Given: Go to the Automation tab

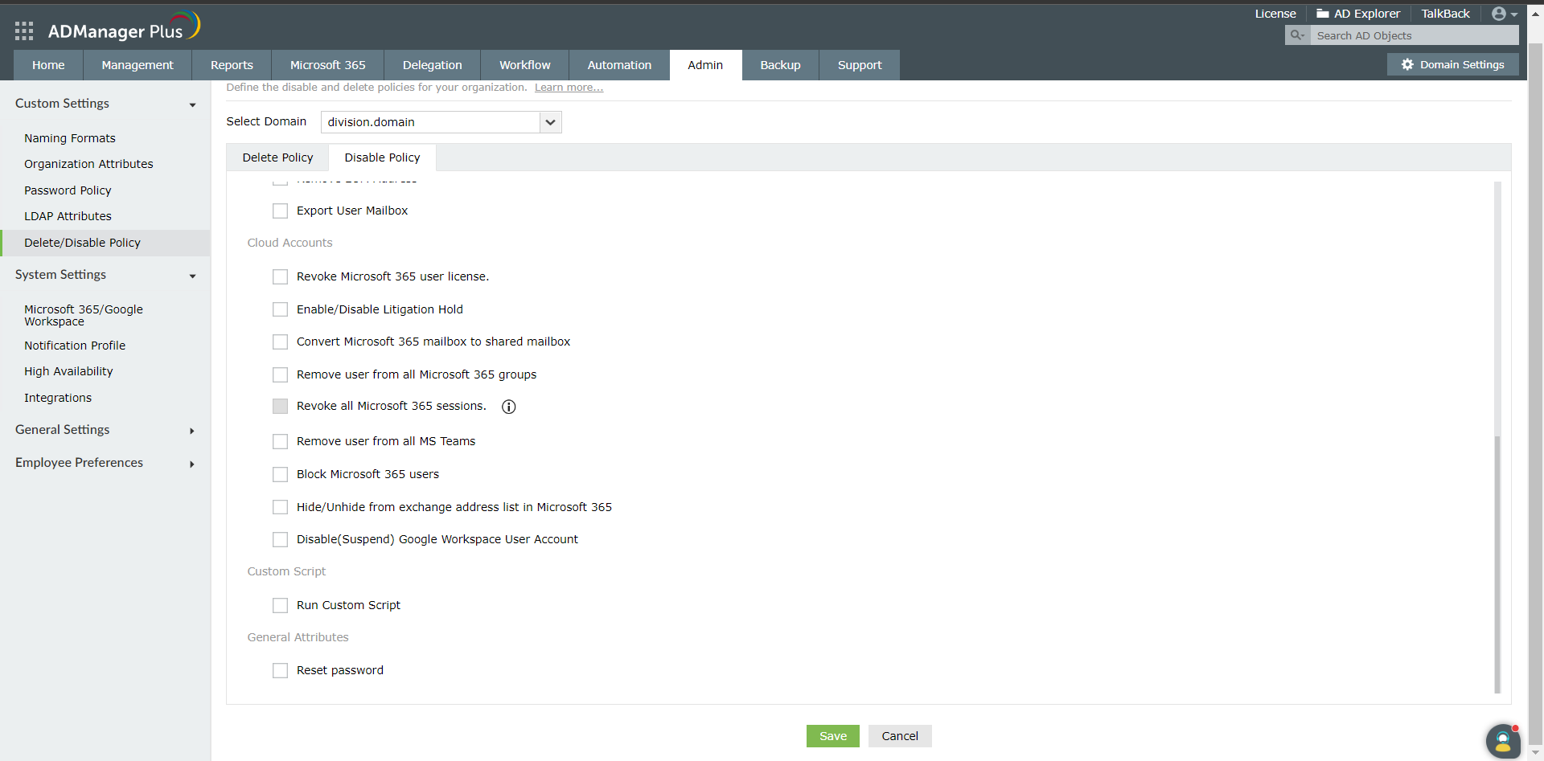Looking at the screenshot, I should pyautogui.click(x=619, y=65).
